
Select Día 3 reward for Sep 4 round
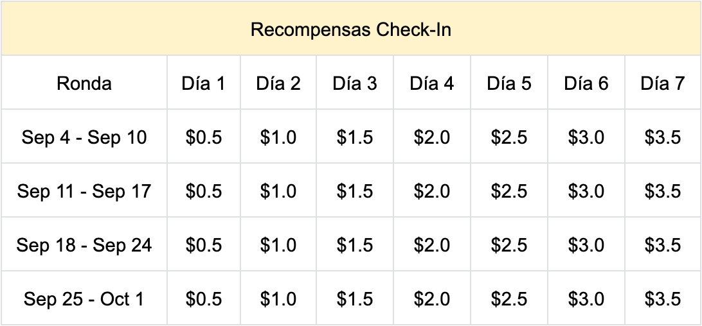[x=355, y=137]
